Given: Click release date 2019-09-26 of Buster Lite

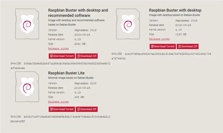Looking at the screenshot, I should coord(82,88).
